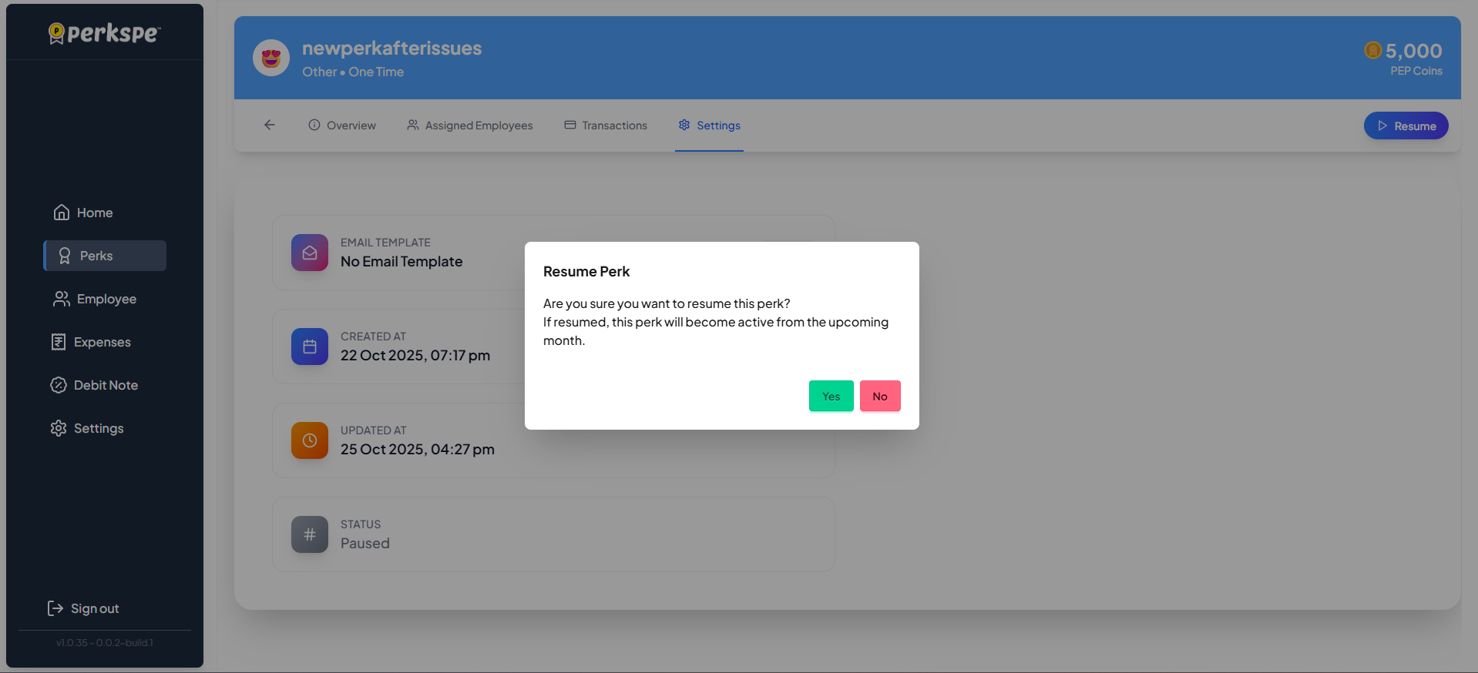Open the Overview tab

(342, 126)
